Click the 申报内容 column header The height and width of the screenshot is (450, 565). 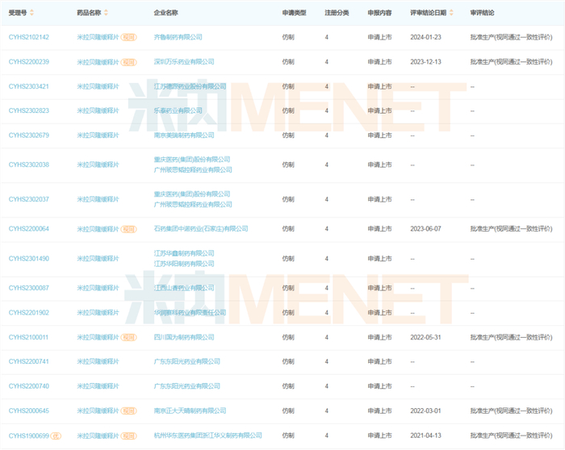(x=379, y=13)
